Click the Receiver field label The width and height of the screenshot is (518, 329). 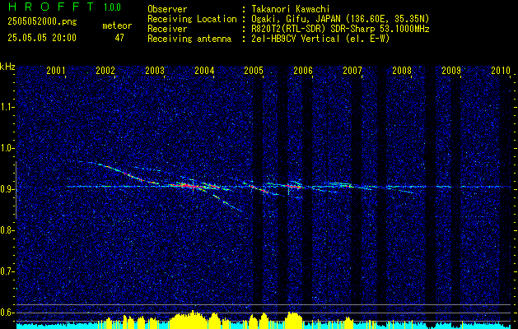(x=167, y=29)
